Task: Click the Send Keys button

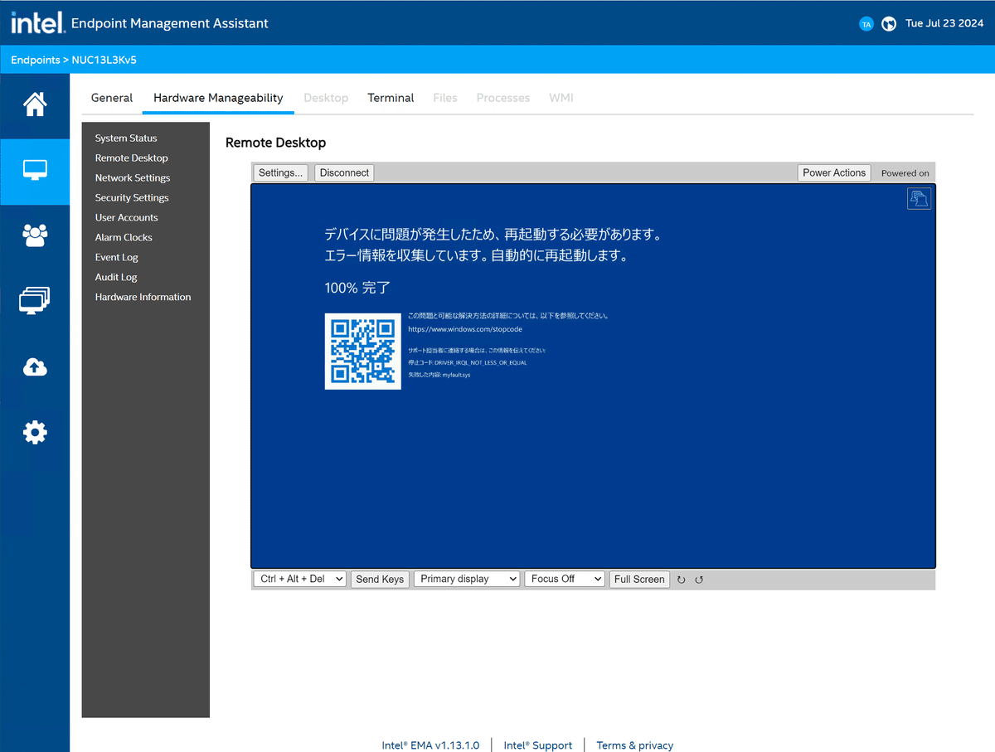Action: tap(380, 579)
